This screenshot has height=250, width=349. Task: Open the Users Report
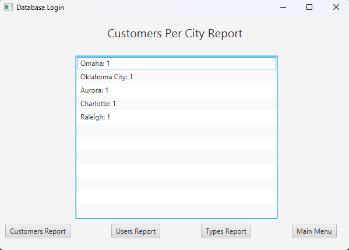(136, 231)
